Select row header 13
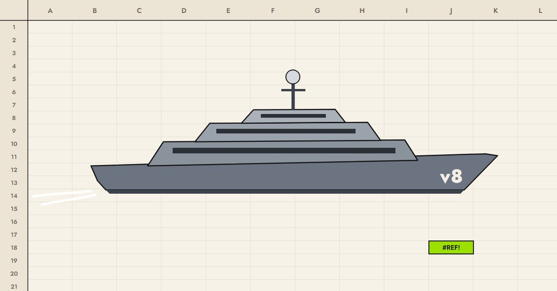Viewport: 557px width, 291px height. click(14, 183)
